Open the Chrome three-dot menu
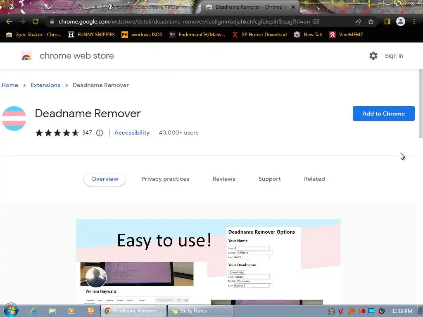The height and width of the screenshot is (317, 423). (x=414, y=21)
